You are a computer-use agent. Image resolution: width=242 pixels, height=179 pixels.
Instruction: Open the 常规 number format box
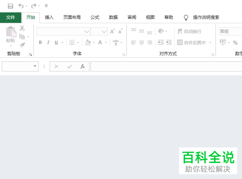tap(230, 32)
